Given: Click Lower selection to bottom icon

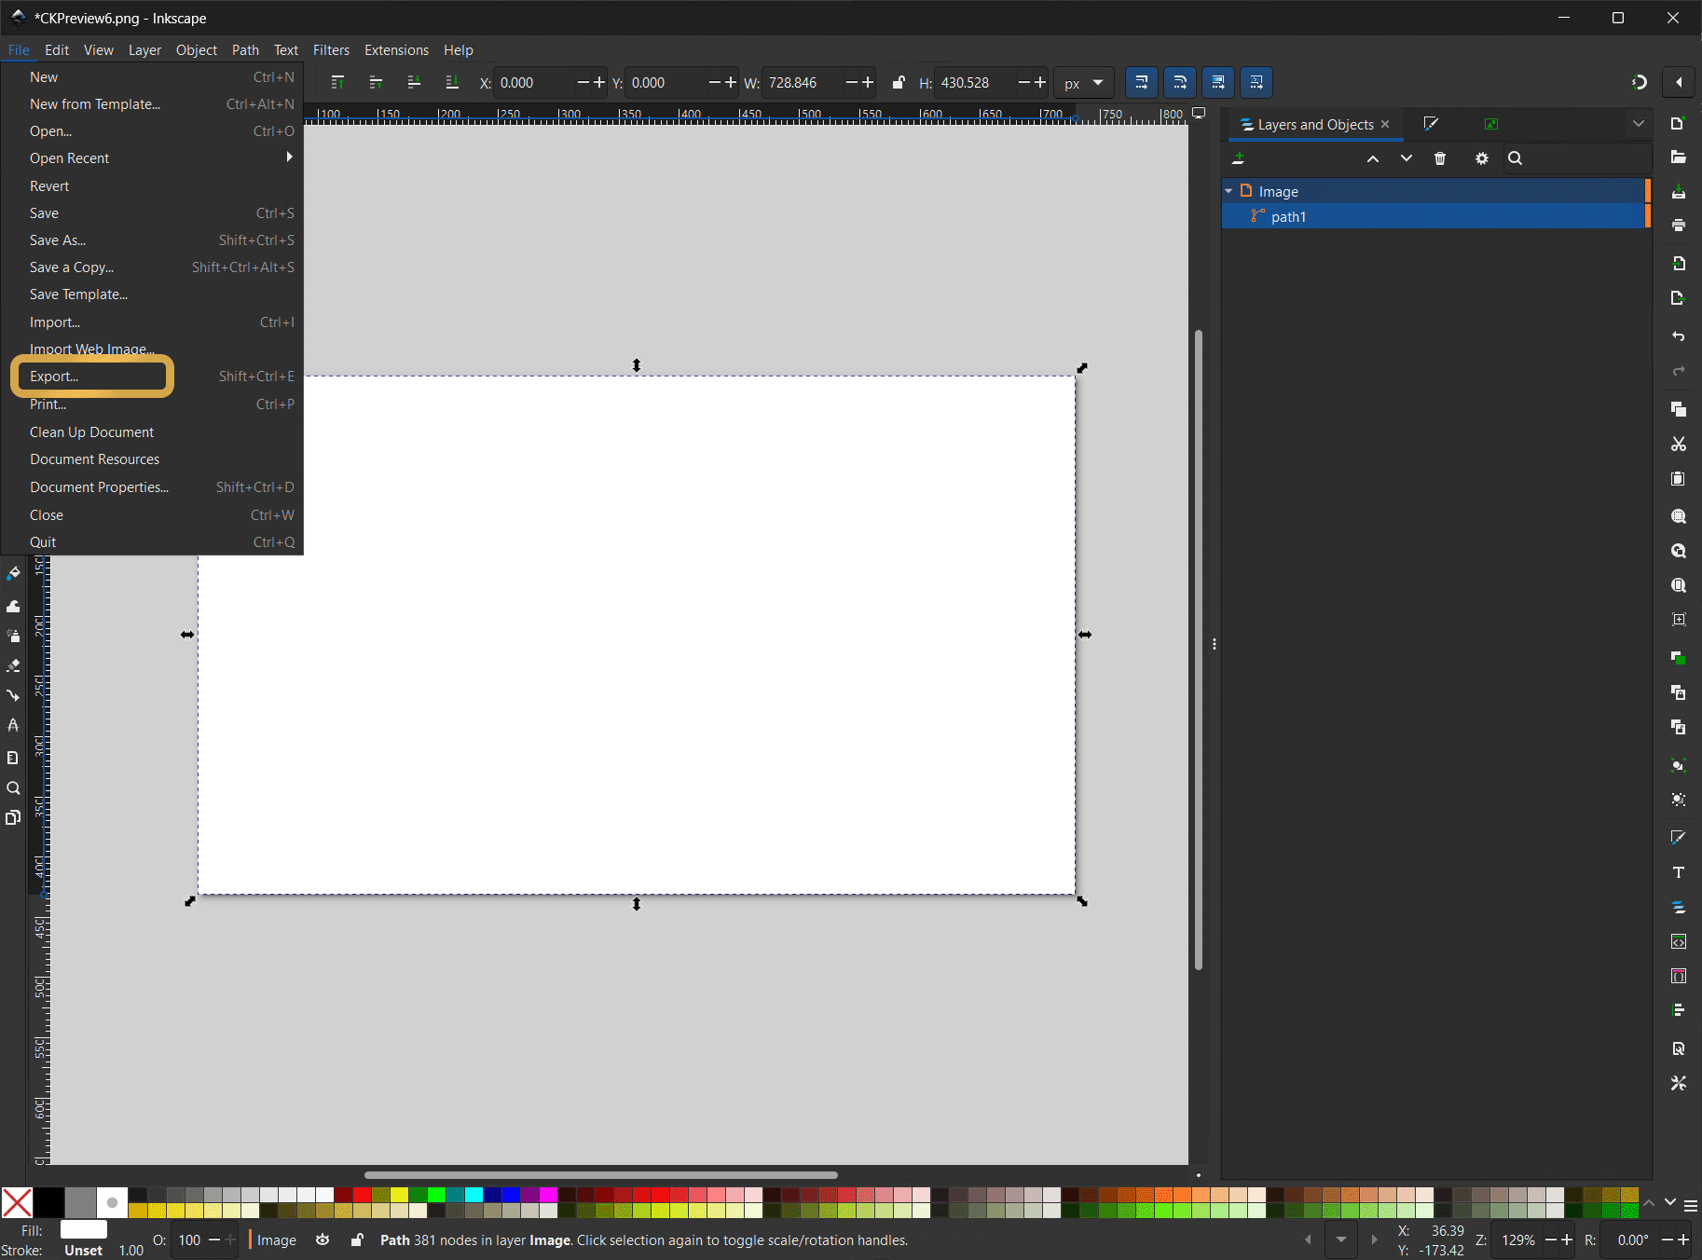Looking at the screenshot, I should click(452, 83).
